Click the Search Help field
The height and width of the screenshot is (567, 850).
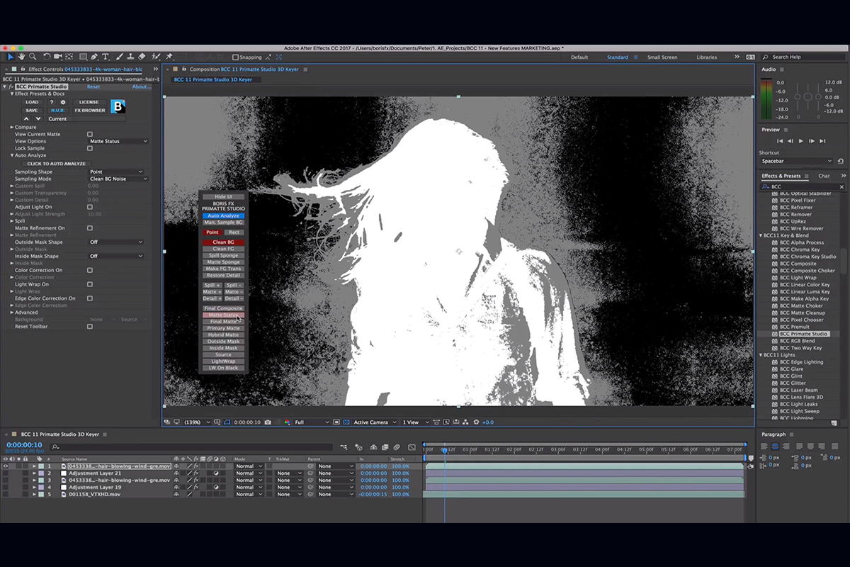[803, 57]
